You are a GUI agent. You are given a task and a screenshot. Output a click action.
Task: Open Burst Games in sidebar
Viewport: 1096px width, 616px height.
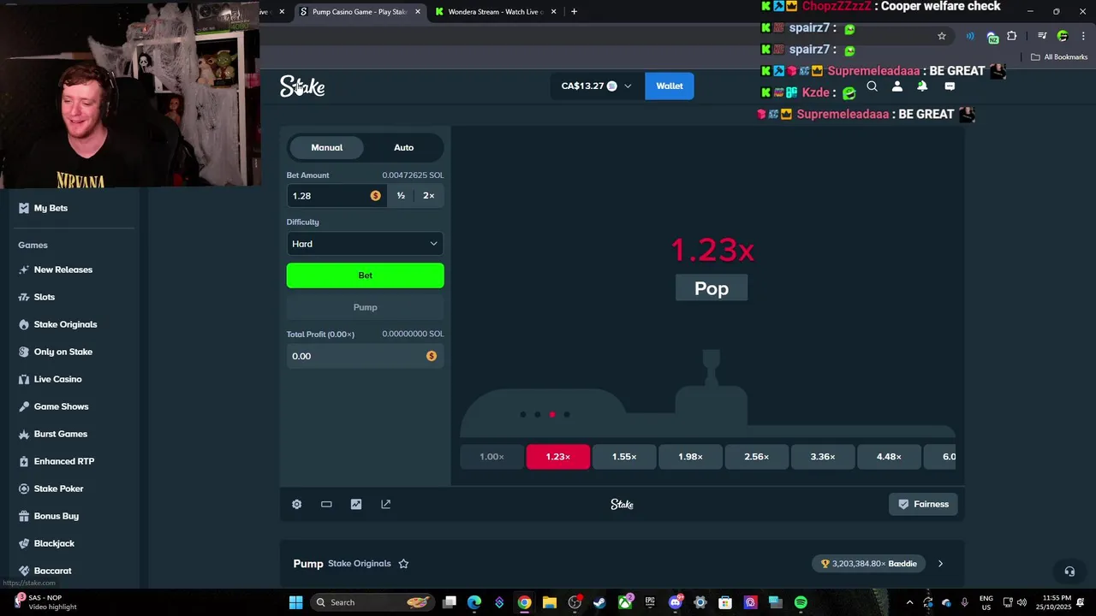53,434
